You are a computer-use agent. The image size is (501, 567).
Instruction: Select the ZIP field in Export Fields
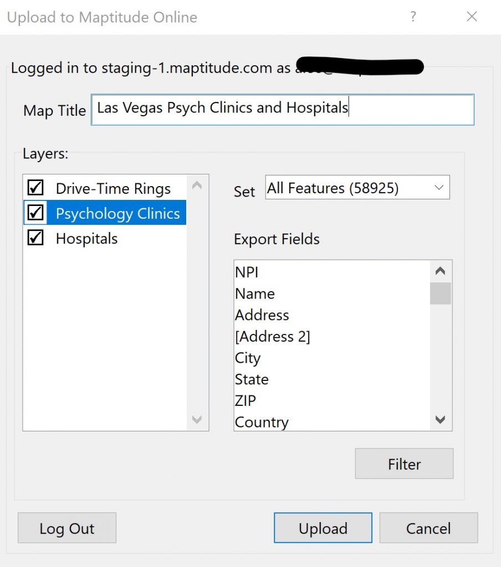click(245, 400)
